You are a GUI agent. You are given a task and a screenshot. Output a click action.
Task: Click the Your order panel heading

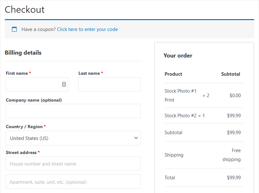point(178,55)
